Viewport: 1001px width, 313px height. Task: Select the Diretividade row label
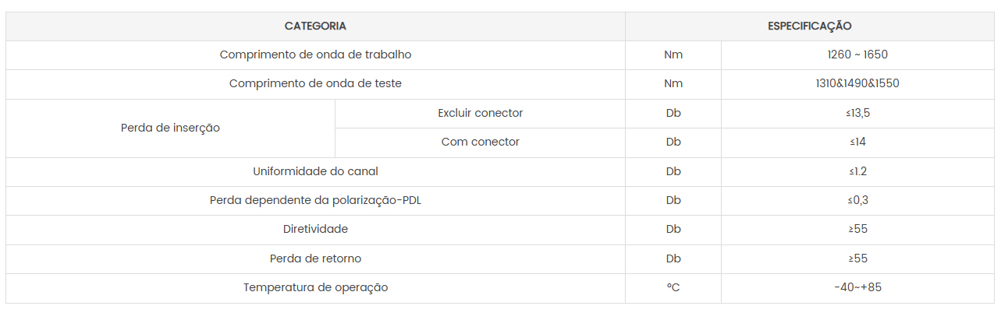(315, 230)
